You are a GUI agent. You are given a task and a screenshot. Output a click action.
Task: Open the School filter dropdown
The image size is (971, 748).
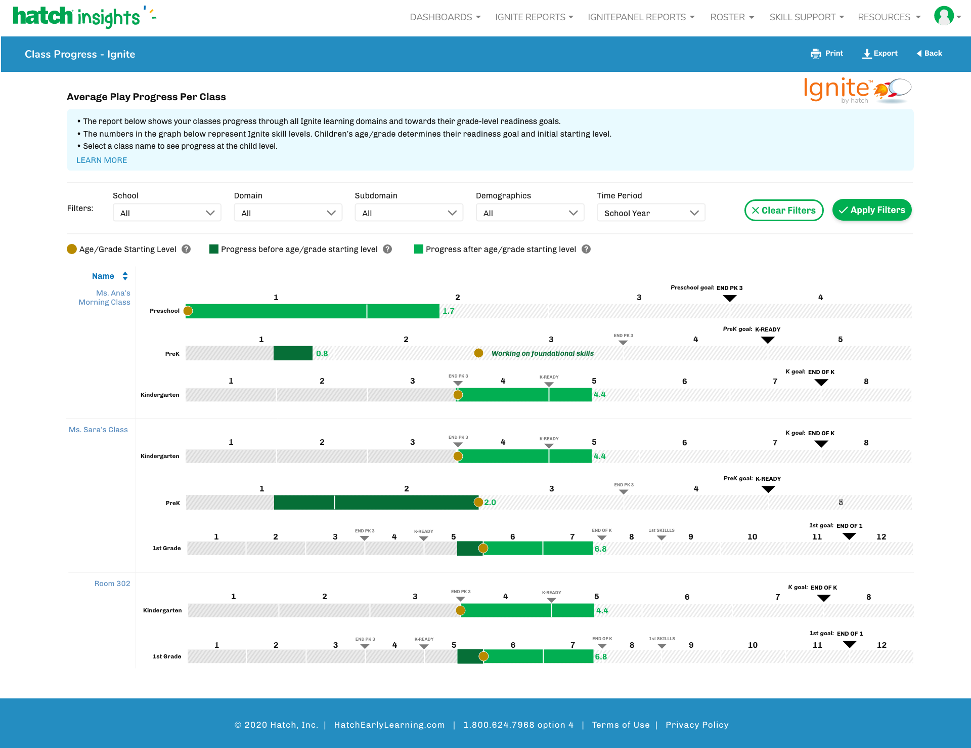pos(167,213)
